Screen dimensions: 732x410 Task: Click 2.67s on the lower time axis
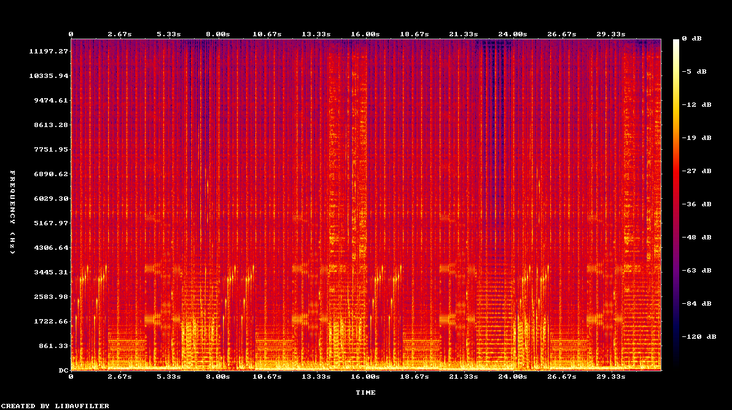120,377
